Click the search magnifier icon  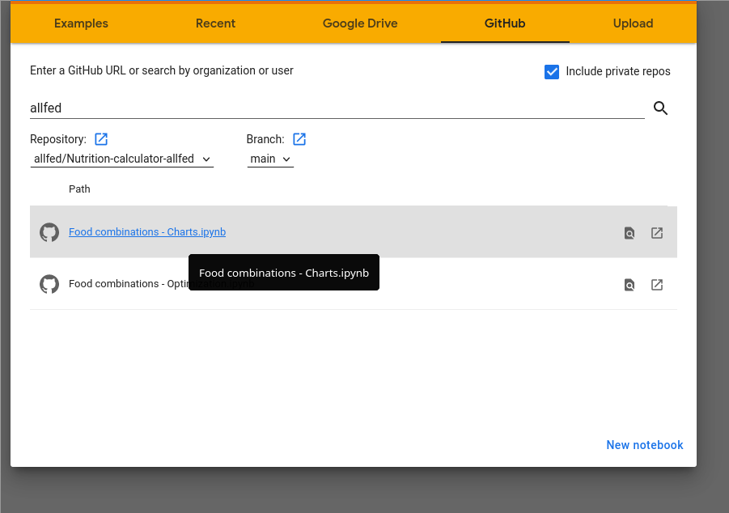click(x=660, y=108)
